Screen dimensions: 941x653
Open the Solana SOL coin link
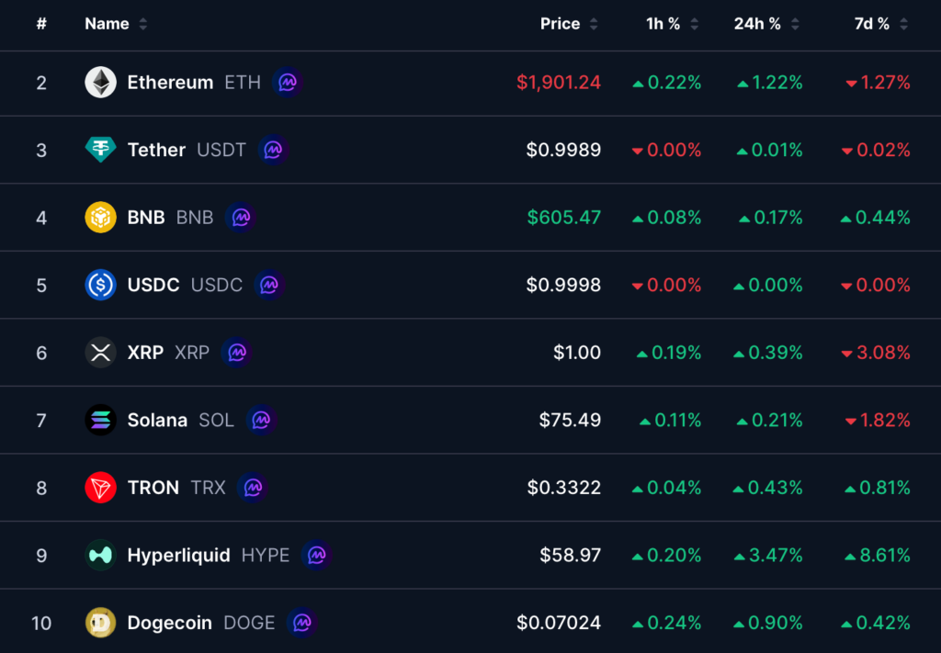pos(181,420)
